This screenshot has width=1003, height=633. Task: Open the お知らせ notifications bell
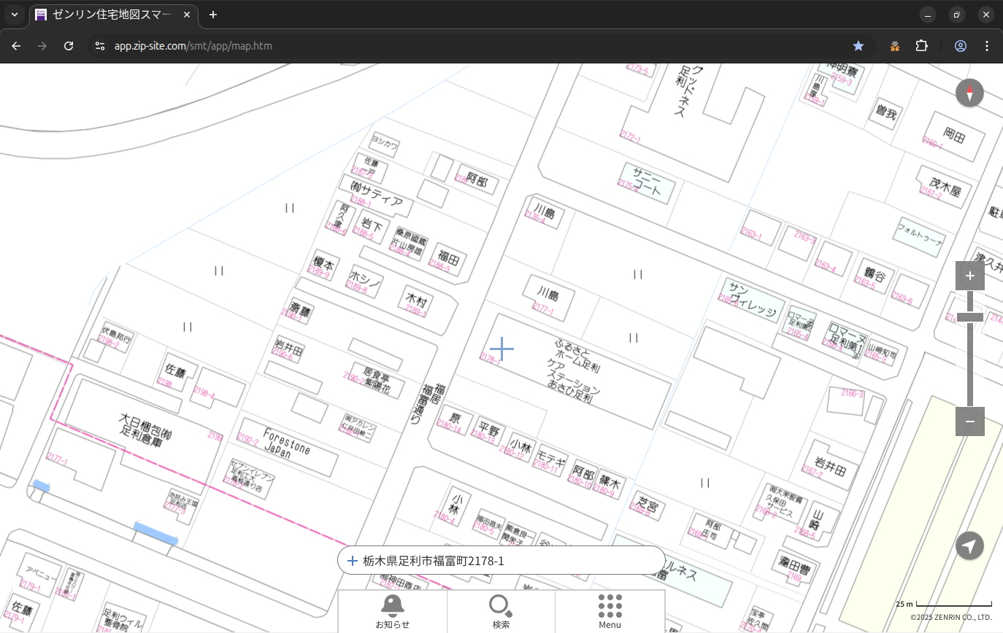point(392,610)
